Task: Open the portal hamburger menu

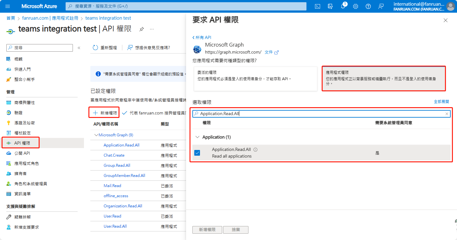Action: (x=8, y=6)
